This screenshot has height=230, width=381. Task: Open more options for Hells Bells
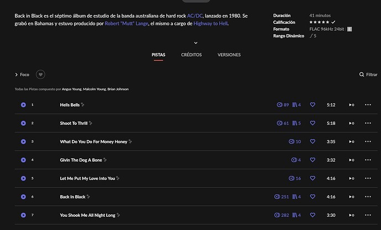[x=368, y=105]
